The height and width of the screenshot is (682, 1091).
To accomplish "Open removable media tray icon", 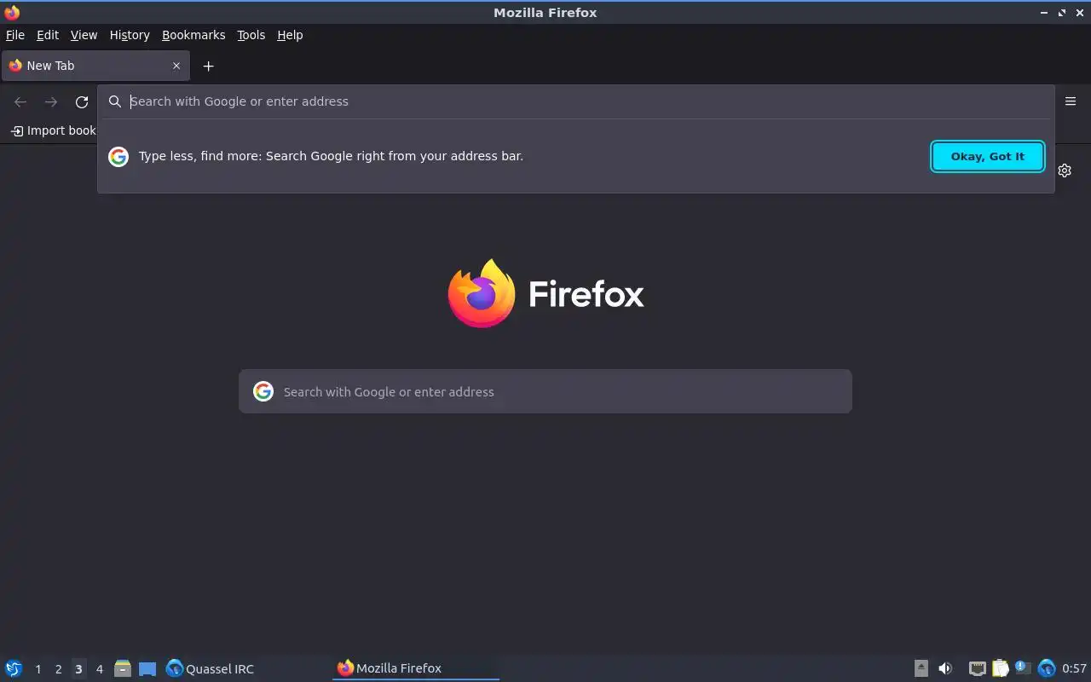I will pos(921,668).
